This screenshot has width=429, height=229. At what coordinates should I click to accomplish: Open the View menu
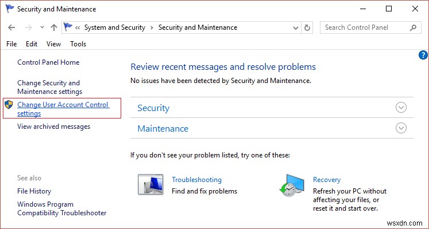[x=53, y=44]
